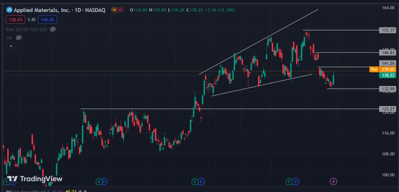
Task: Click the red 138.65 sell price button
Action: (15, 19)
